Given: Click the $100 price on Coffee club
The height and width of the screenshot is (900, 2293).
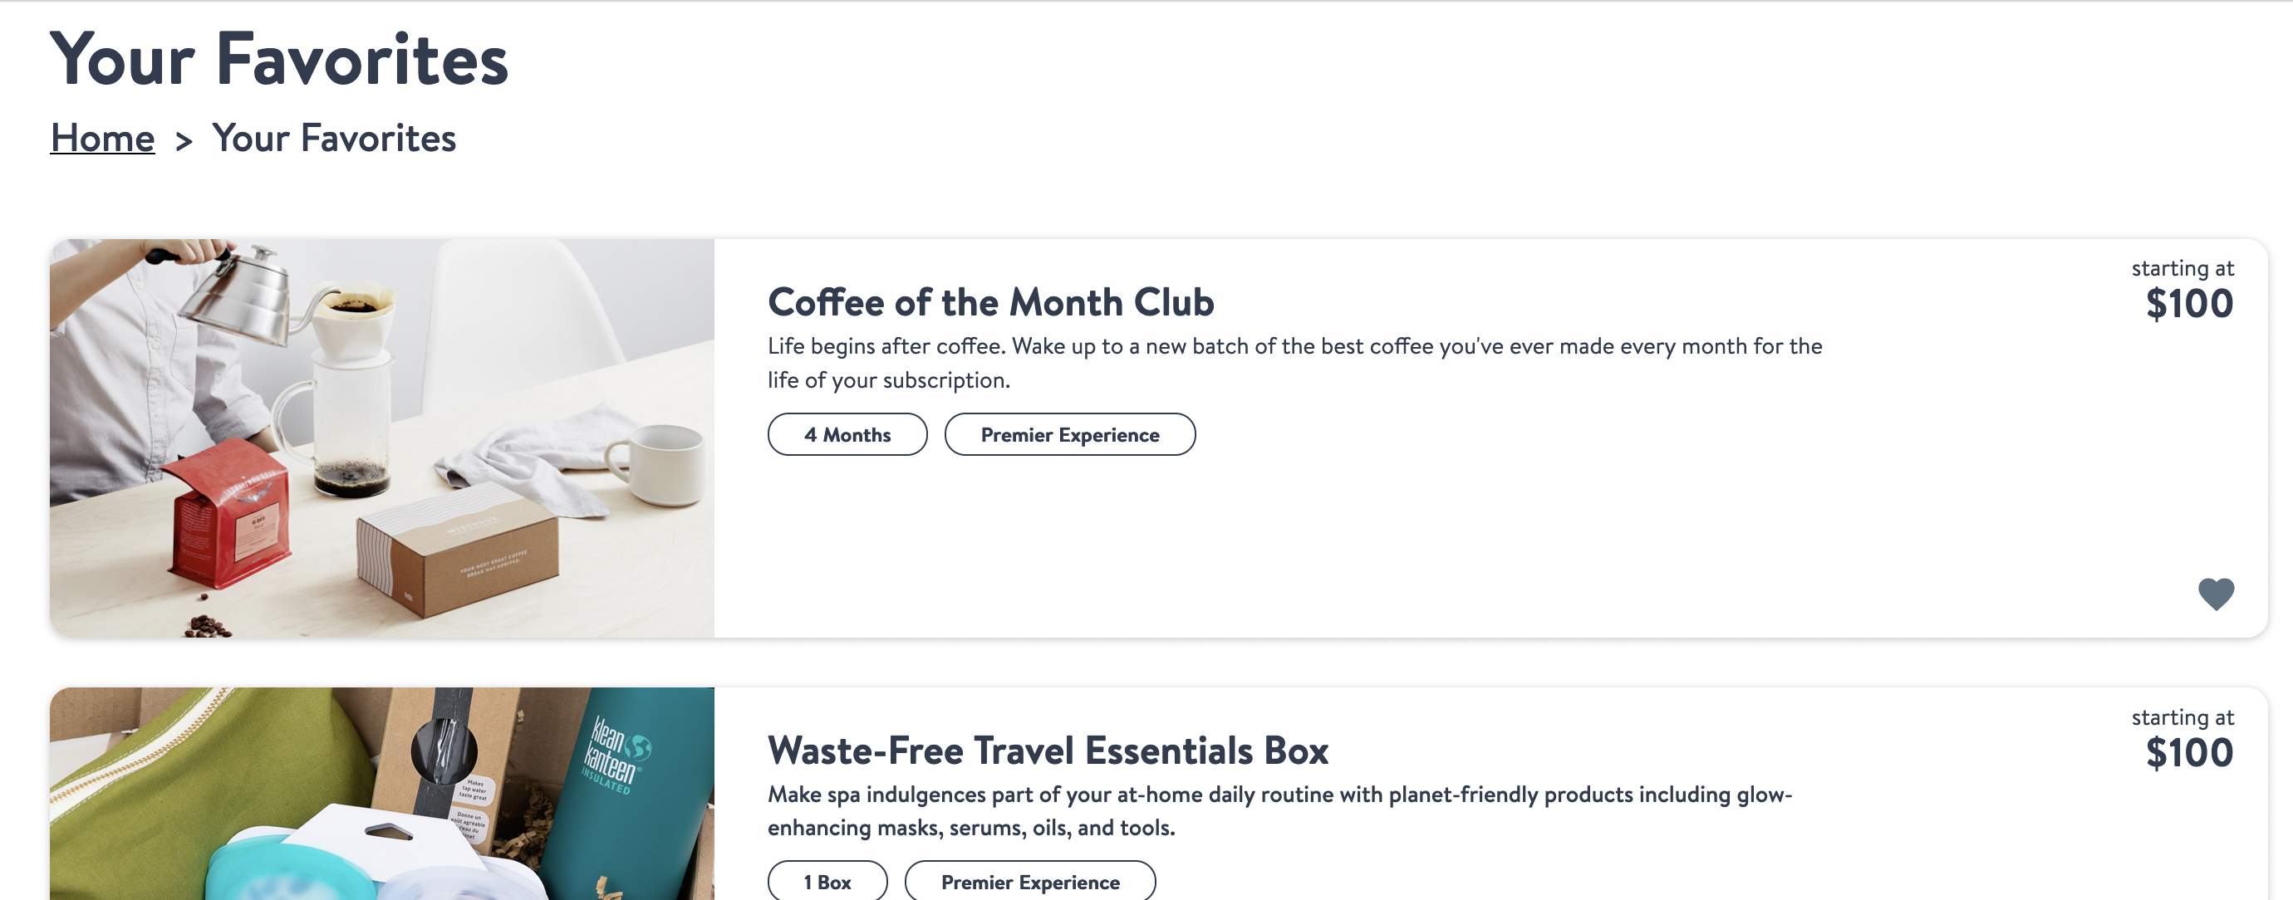Looking at the screenshot, I should click(x=2189, y=304).
